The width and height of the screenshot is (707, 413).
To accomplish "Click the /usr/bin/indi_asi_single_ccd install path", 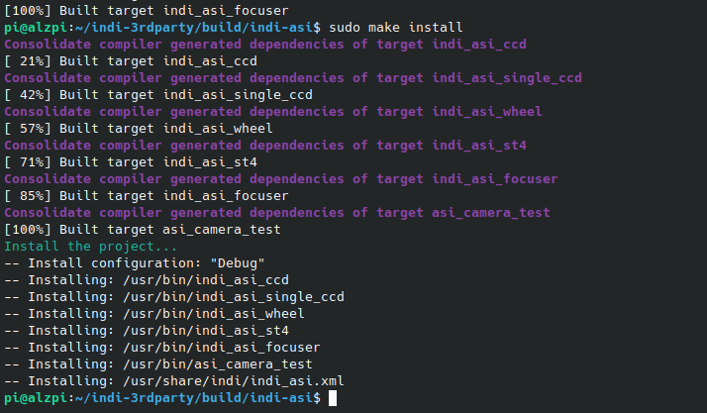I will tap(234, 297).
